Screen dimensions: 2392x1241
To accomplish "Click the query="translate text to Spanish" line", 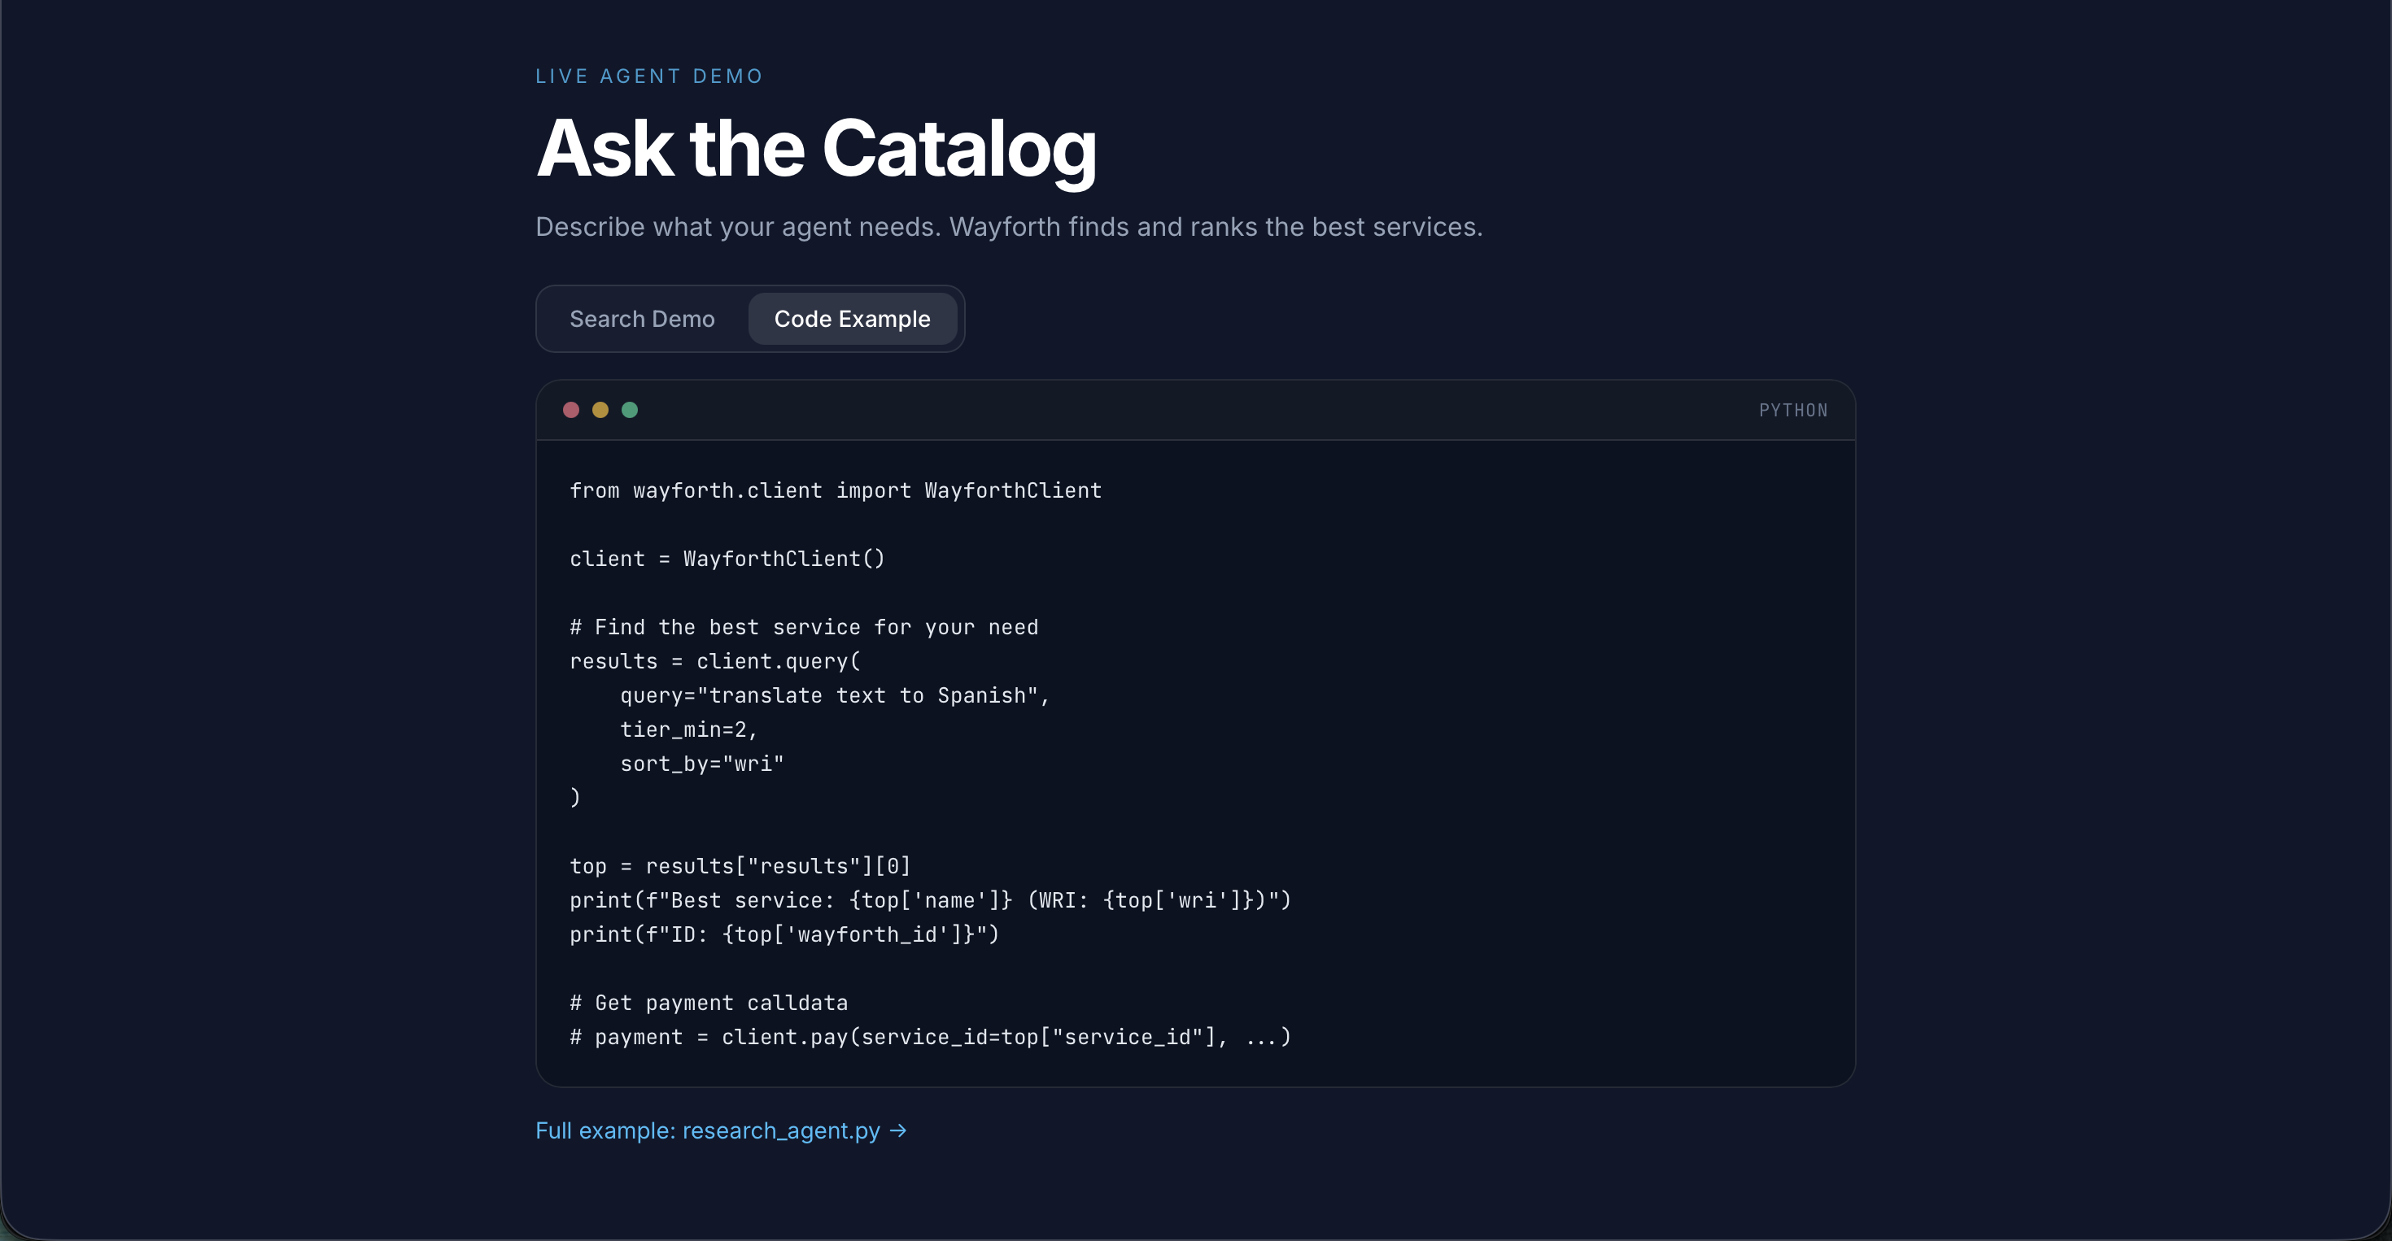I will point(834,695).
